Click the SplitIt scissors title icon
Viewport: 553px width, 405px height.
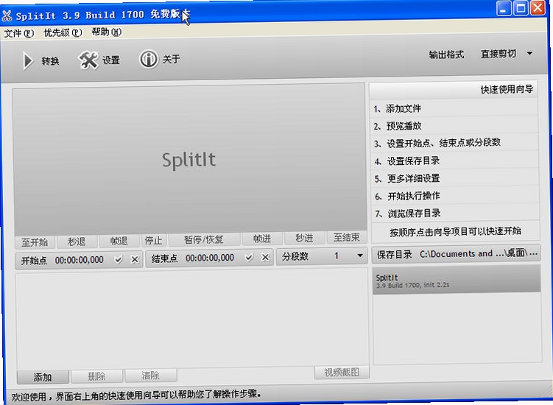(x=7, y=16)
